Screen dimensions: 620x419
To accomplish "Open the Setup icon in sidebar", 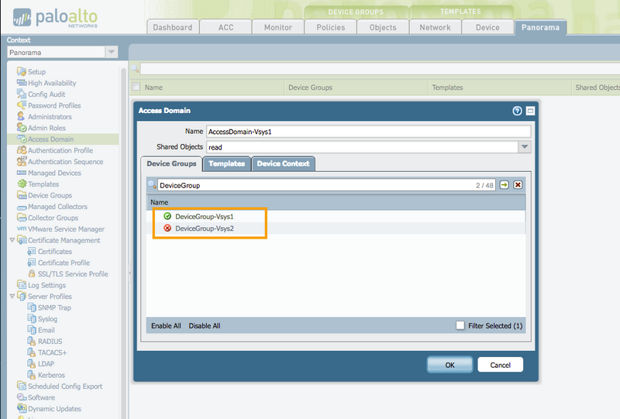I will [22, 71].
